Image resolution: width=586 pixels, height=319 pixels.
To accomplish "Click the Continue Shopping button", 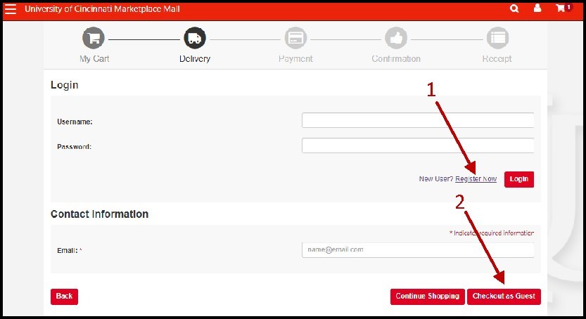I will pos(427,297).
